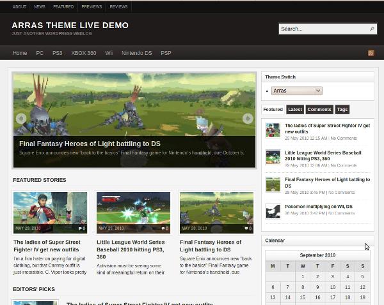Open the Wii category
The width and height of the screenshot is (384, 305).
tap(109, 53)
